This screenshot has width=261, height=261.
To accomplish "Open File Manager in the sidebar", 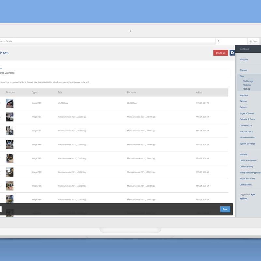I will coord(248,81).
